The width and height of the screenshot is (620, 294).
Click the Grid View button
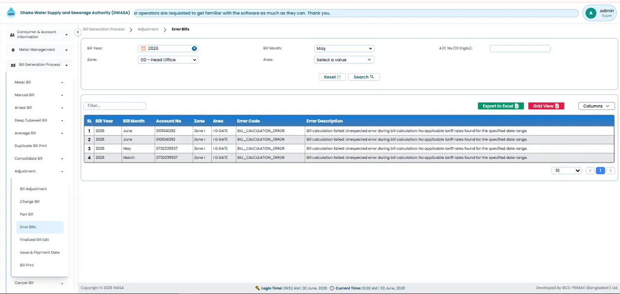546,106
